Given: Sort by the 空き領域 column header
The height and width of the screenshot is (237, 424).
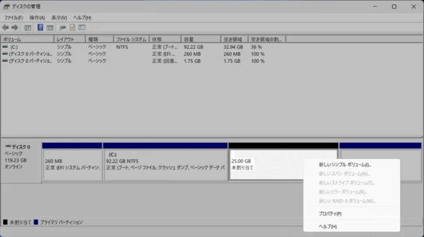Looking at the screenshot, I should (235, 40).
